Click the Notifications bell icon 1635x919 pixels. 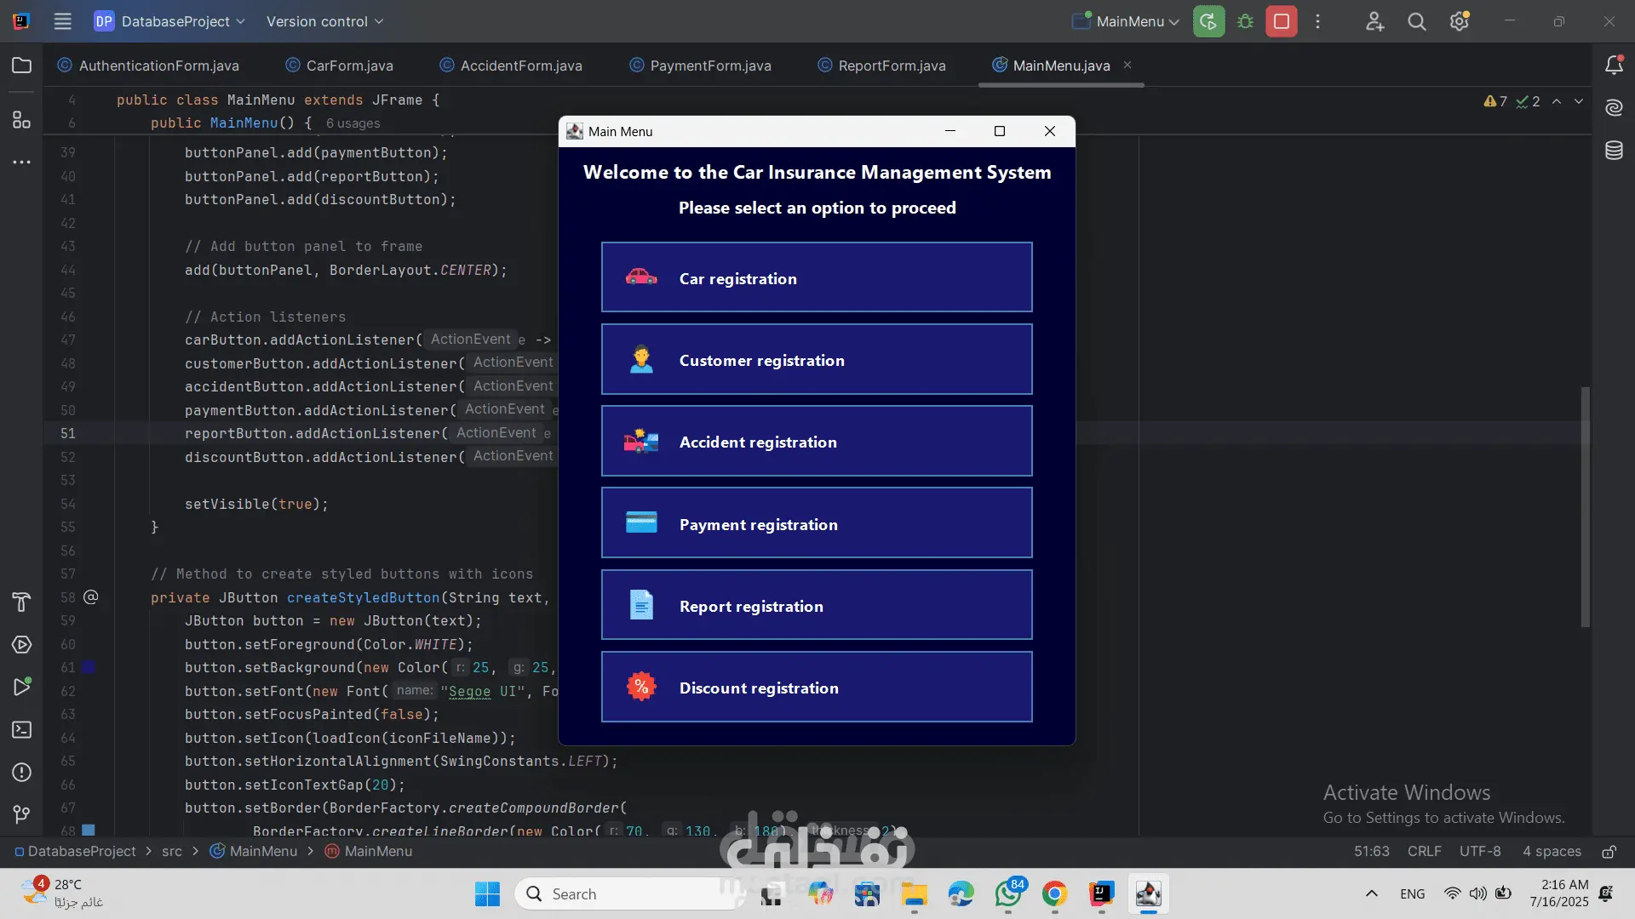(x=1614, y=66)
